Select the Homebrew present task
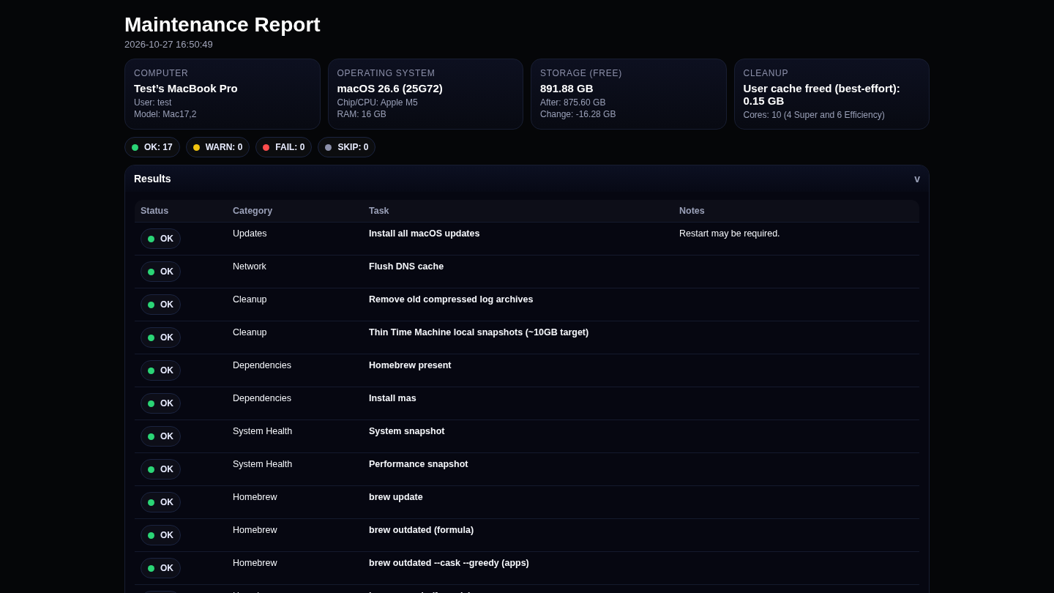 pyautogui.click(x=410, y=365)
